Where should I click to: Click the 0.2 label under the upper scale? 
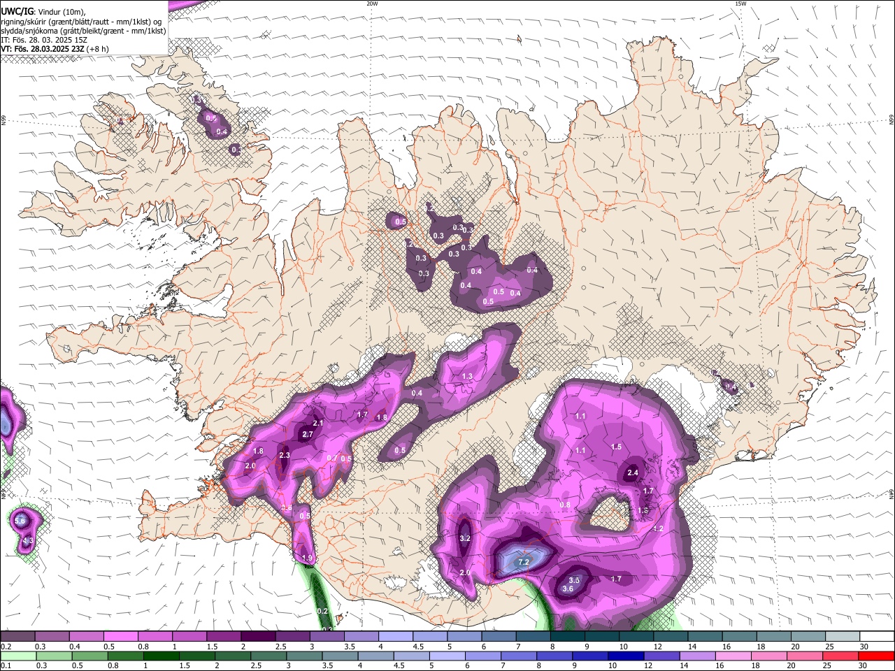tap(5, 647)
